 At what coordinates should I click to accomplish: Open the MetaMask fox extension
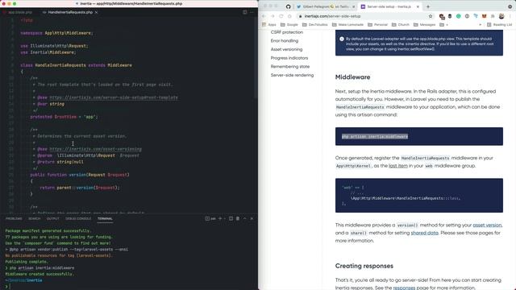484,16
